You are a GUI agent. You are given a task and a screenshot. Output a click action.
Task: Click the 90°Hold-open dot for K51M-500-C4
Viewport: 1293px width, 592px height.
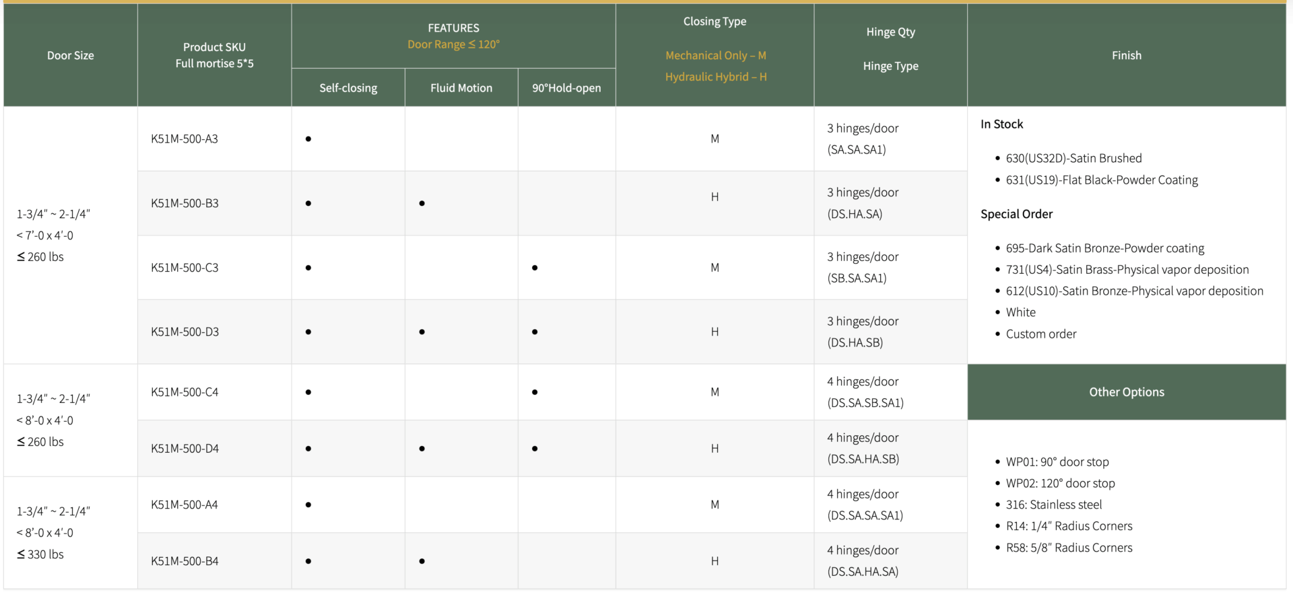tap(535, 392)
